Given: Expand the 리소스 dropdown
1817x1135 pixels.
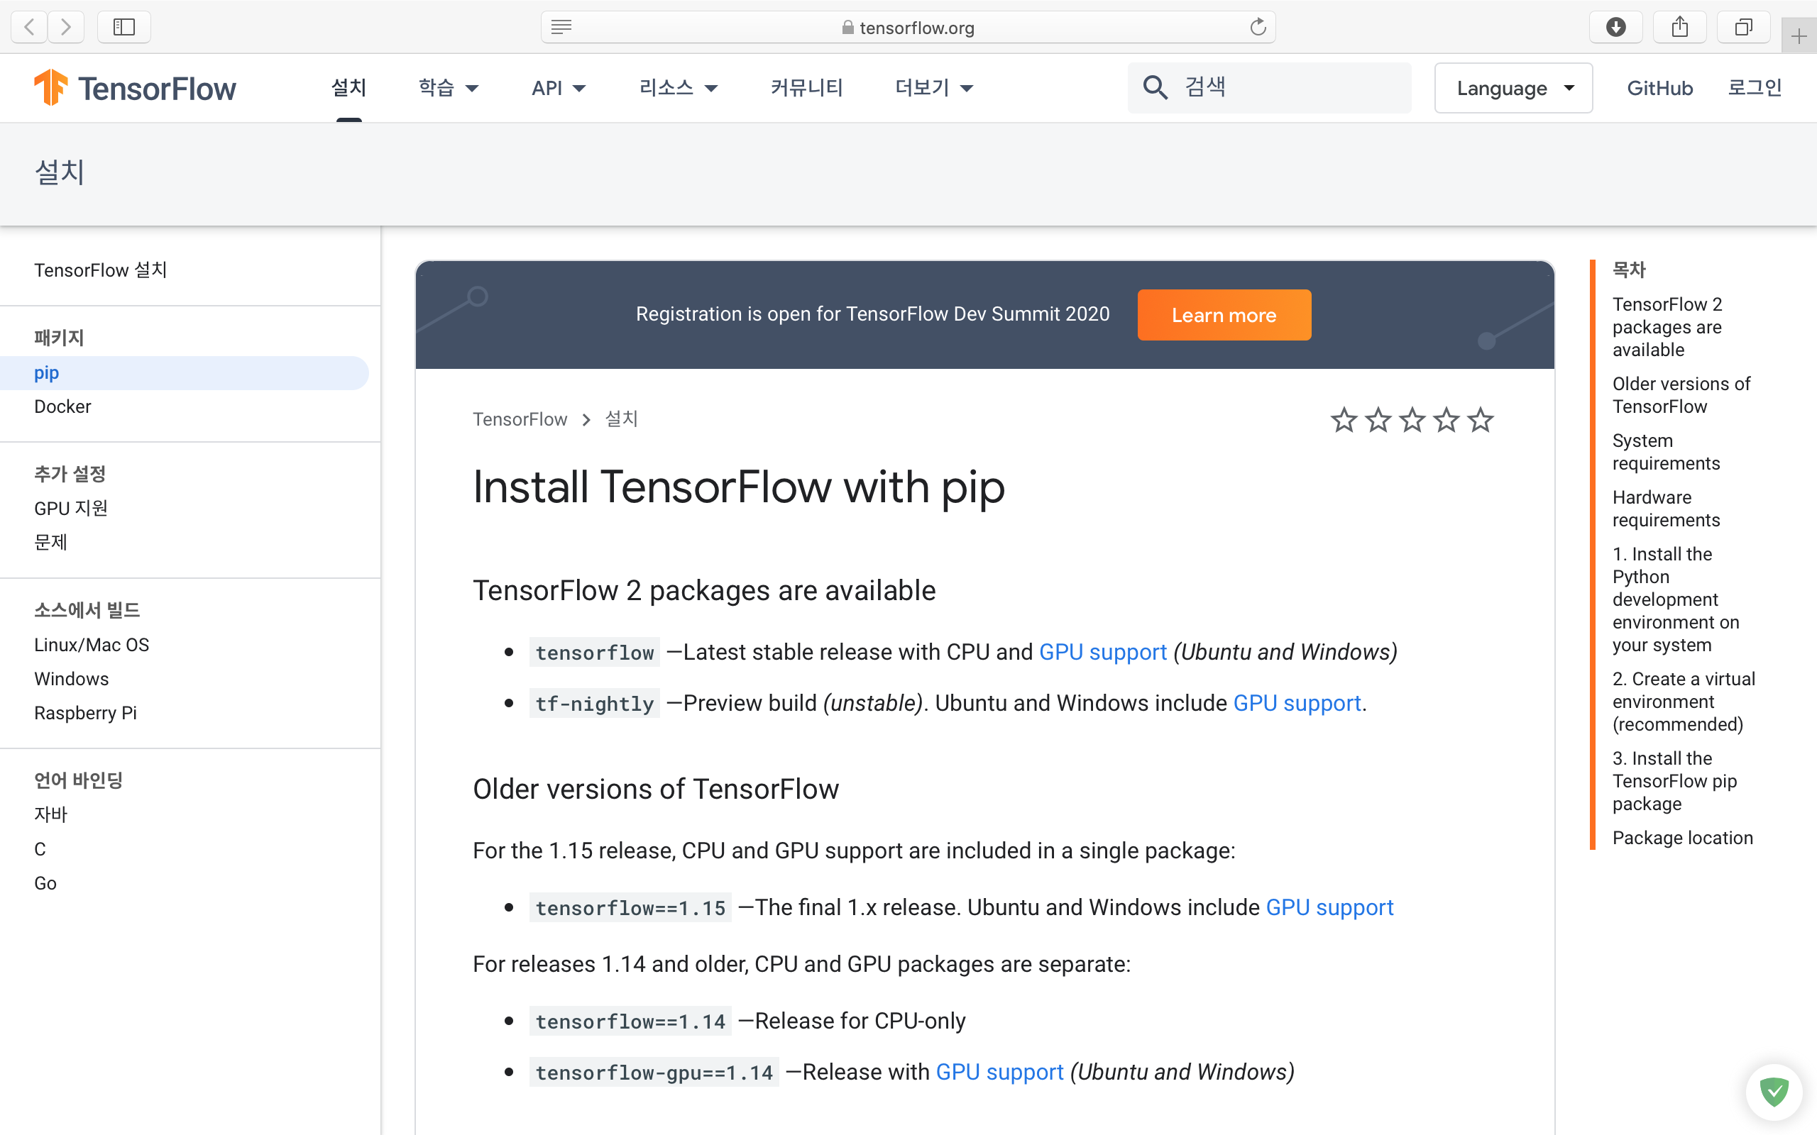Looking at the screenshot, I should (x=678, y=88).
